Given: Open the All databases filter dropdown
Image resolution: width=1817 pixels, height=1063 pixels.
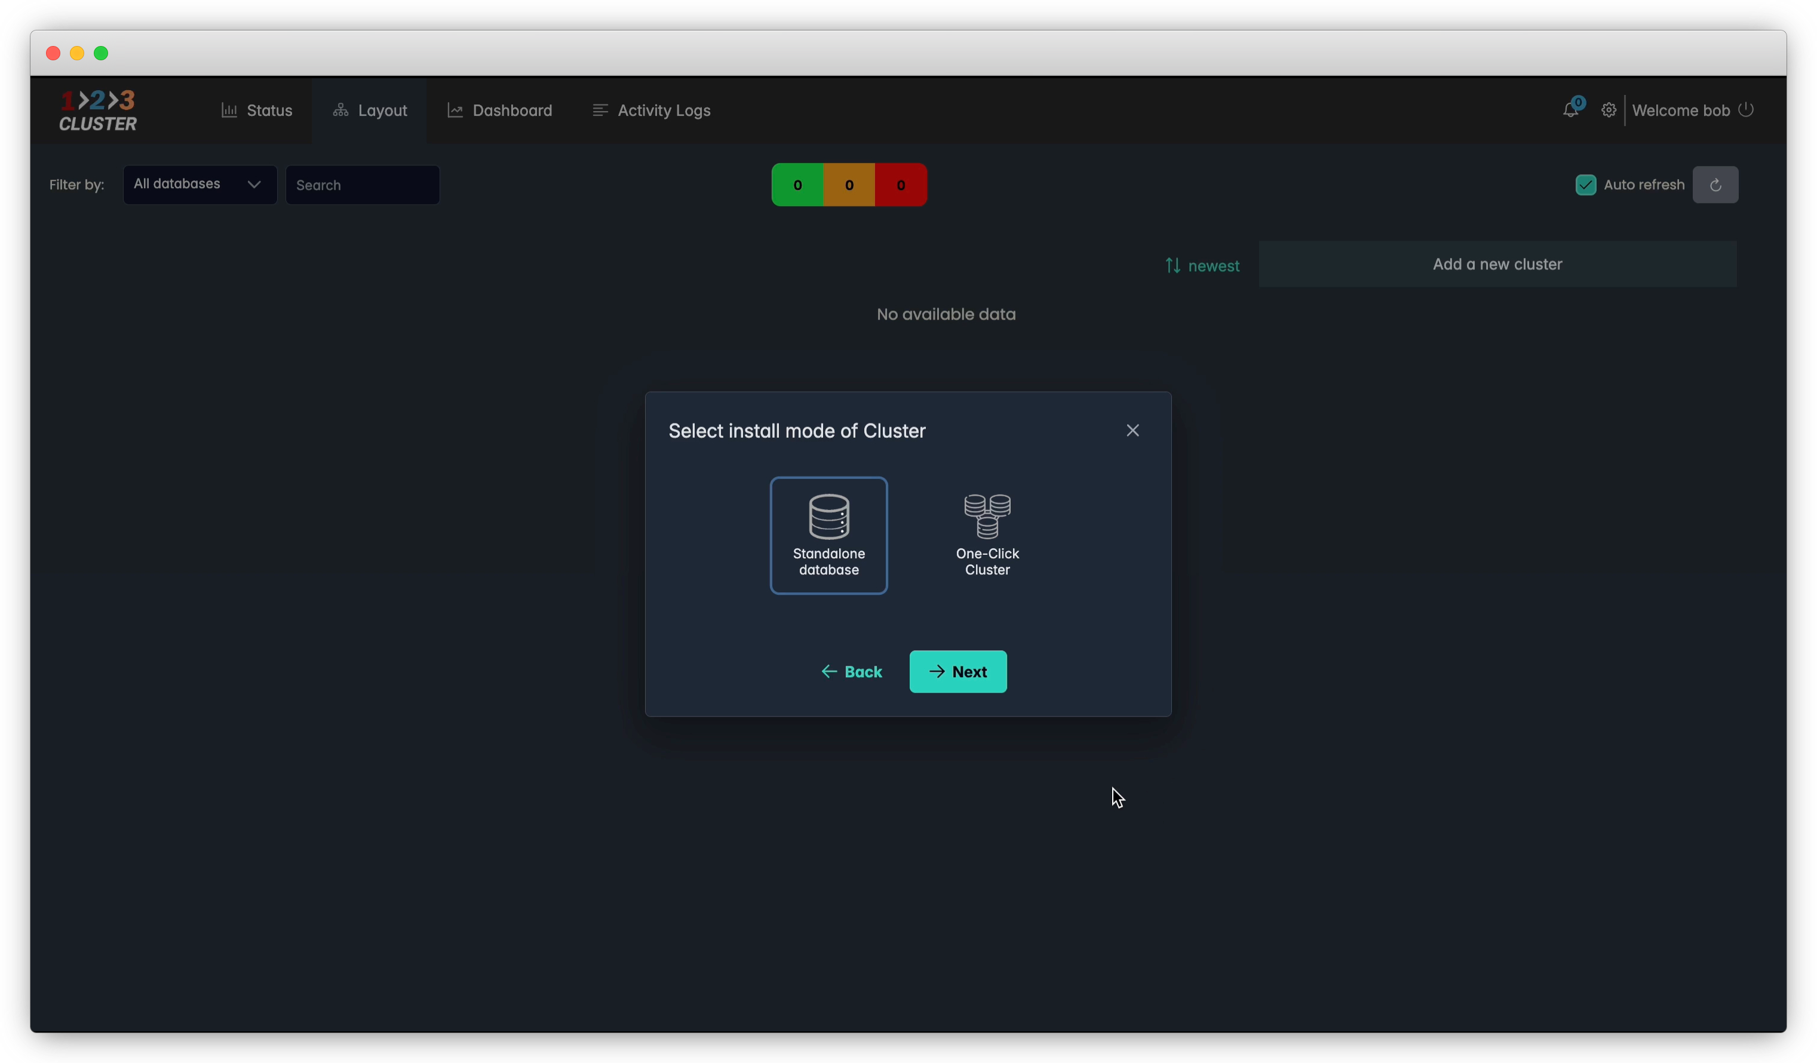Looking at the screenshot, I should pos(199,185).
